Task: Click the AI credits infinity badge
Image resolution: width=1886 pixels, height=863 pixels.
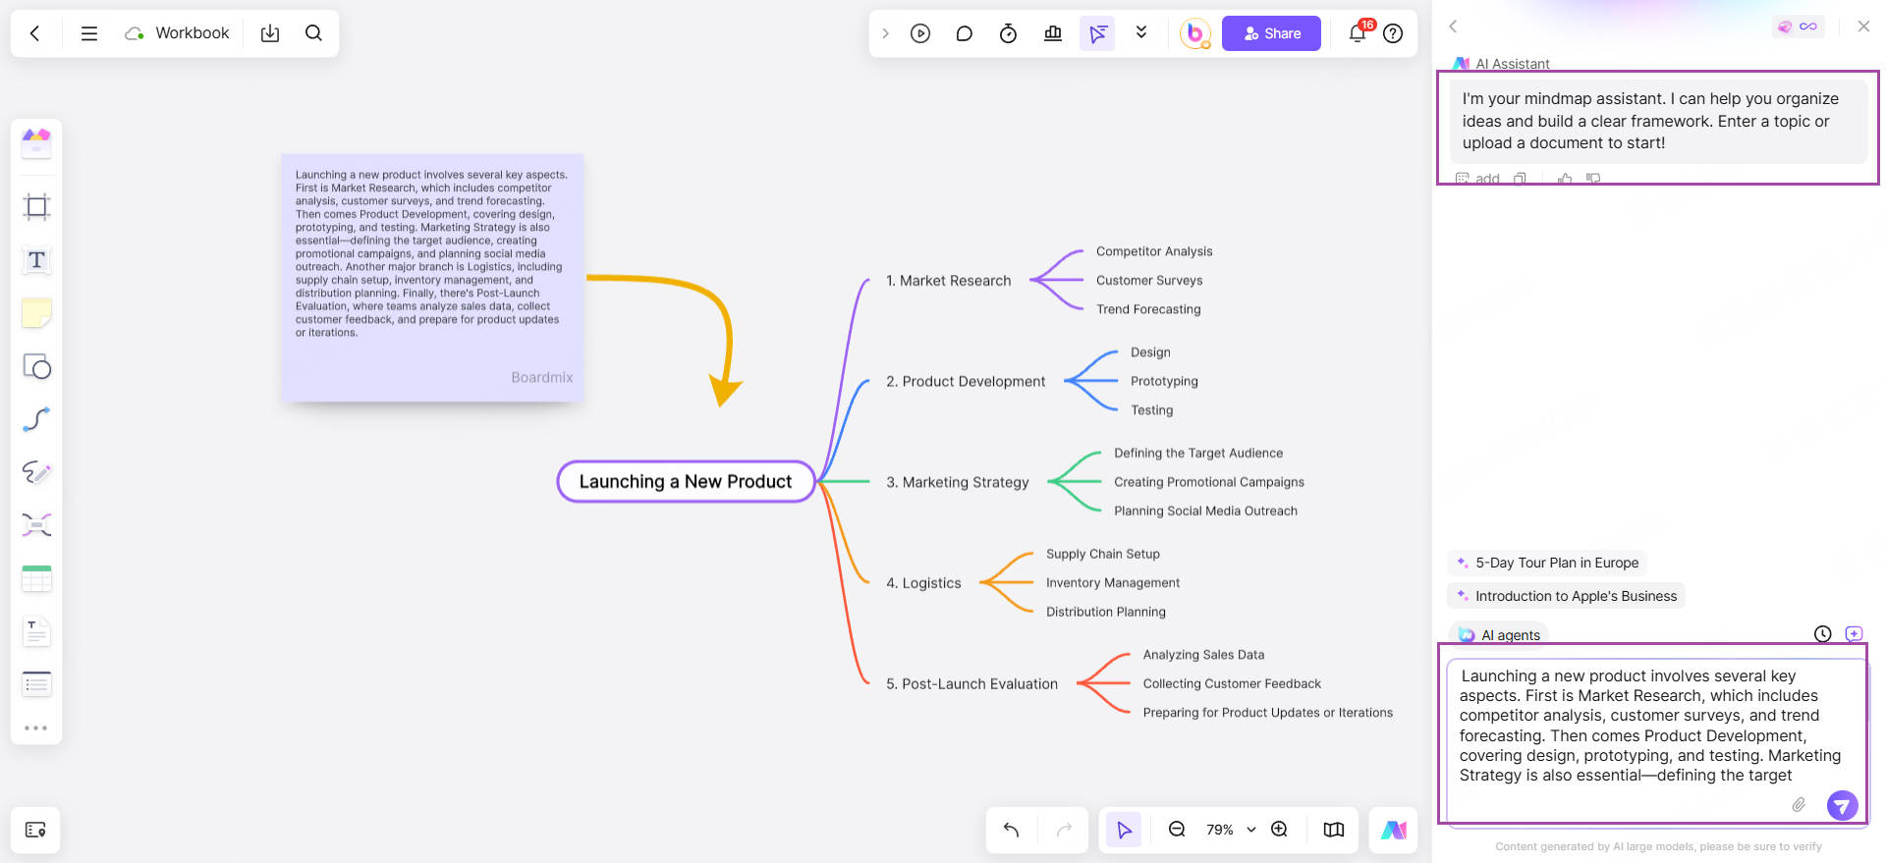Action: 1799,27
